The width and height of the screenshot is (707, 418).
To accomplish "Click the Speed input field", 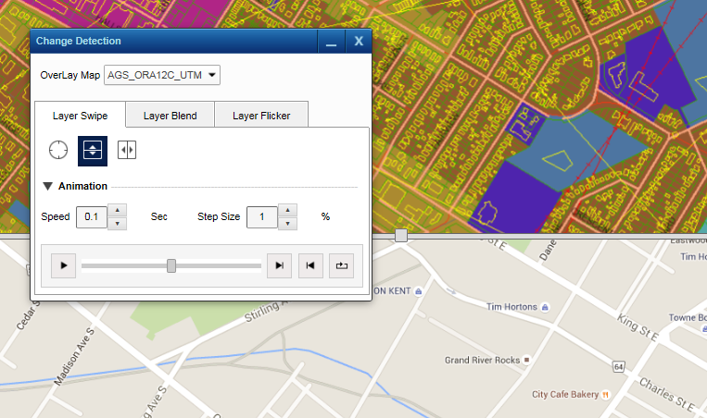I will click(x=91, y=217).
